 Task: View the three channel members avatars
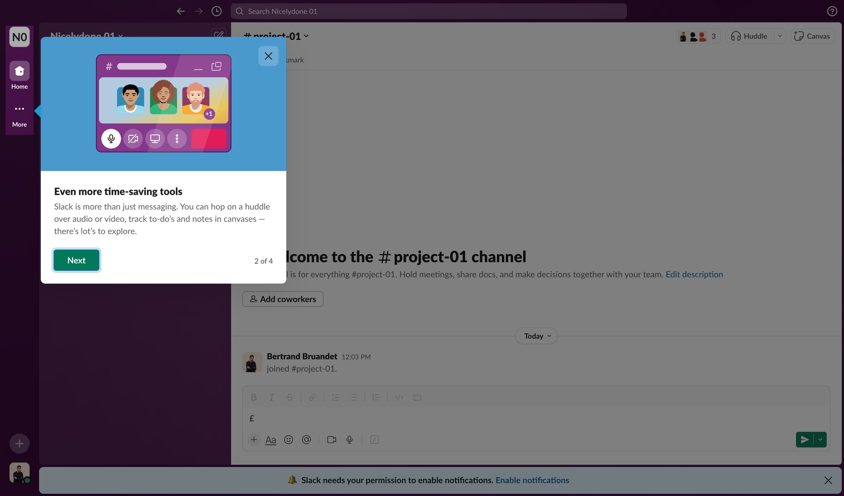pos(698,36)
